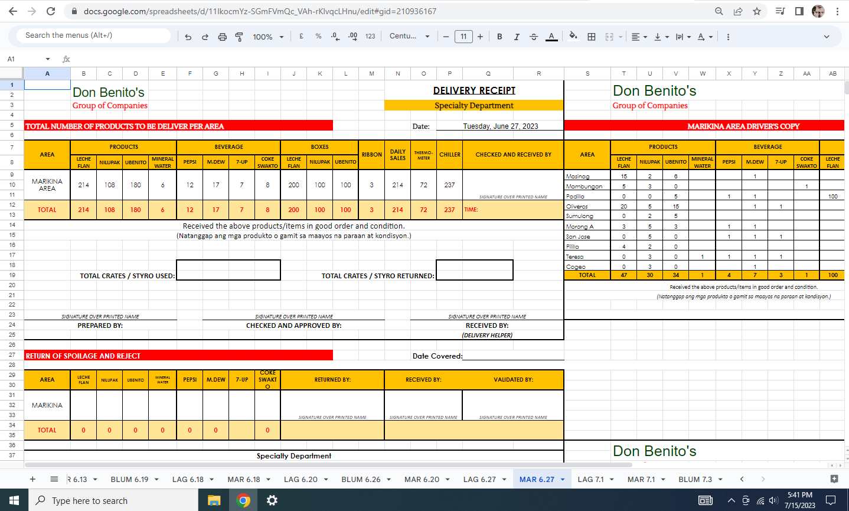Open the text wrapping dropdown
Screen dimensions: 849x511
point(683,37)
